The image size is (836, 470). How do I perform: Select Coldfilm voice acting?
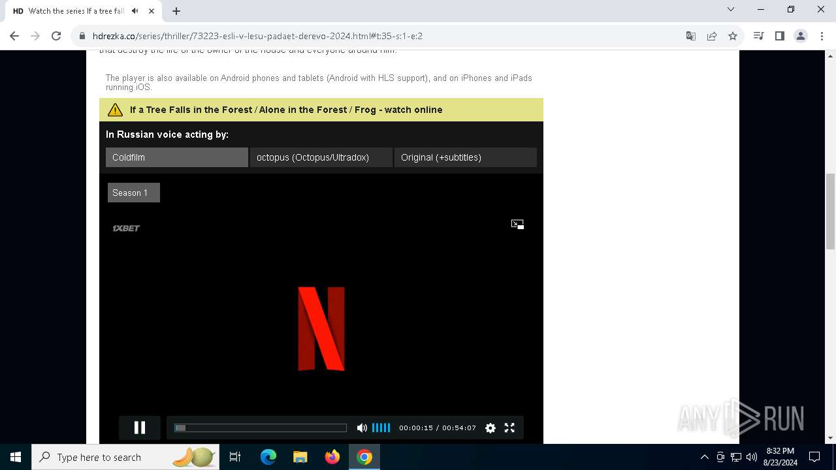177,157
